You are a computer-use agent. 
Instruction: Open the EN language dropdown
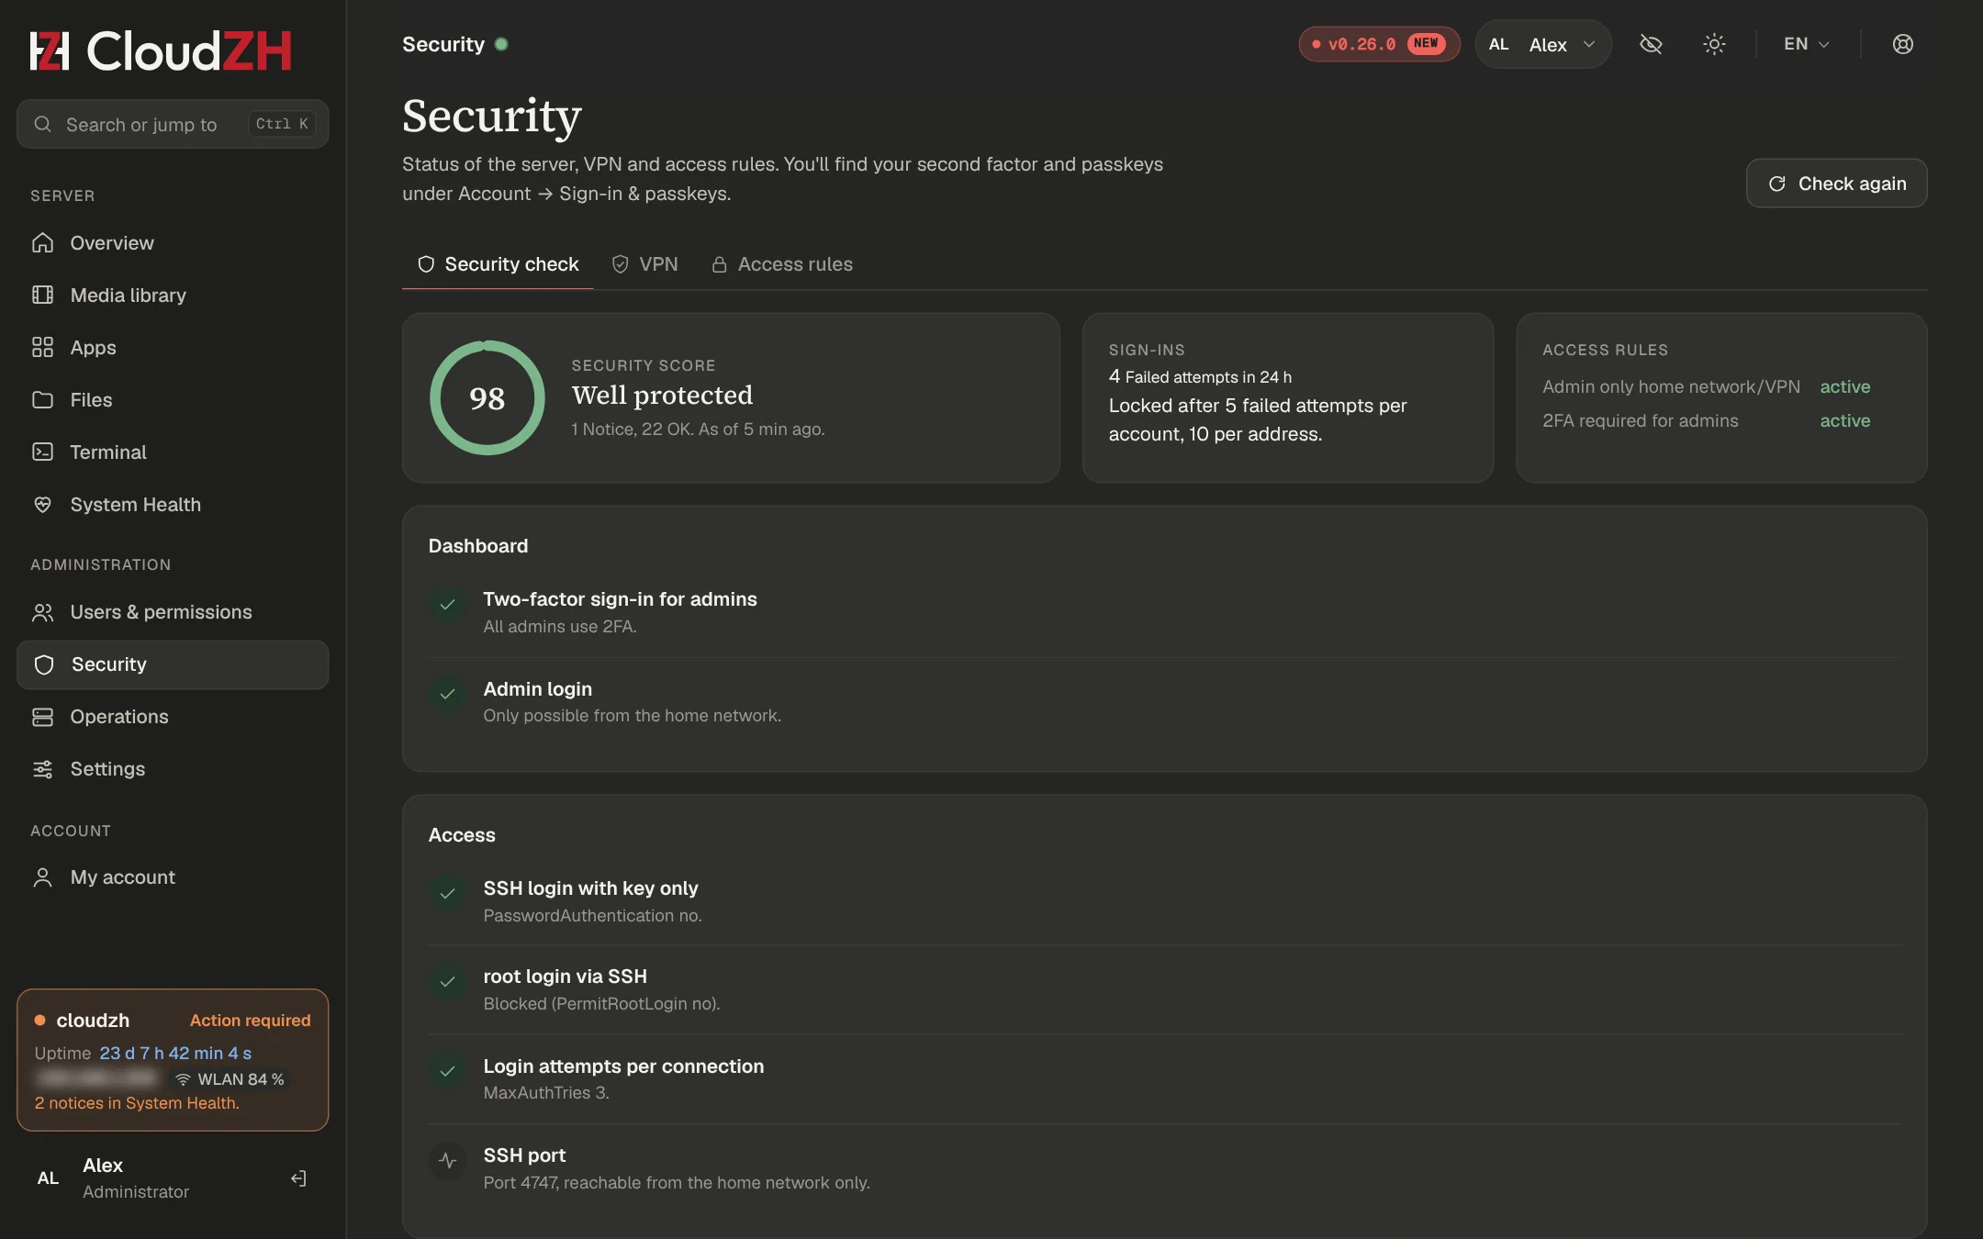click(x=1807, y=44)
